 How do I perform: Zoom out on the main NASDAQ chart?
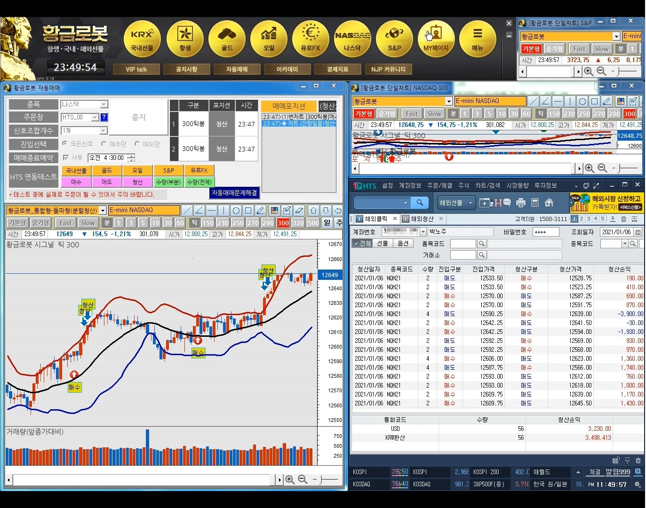[303, 479]
